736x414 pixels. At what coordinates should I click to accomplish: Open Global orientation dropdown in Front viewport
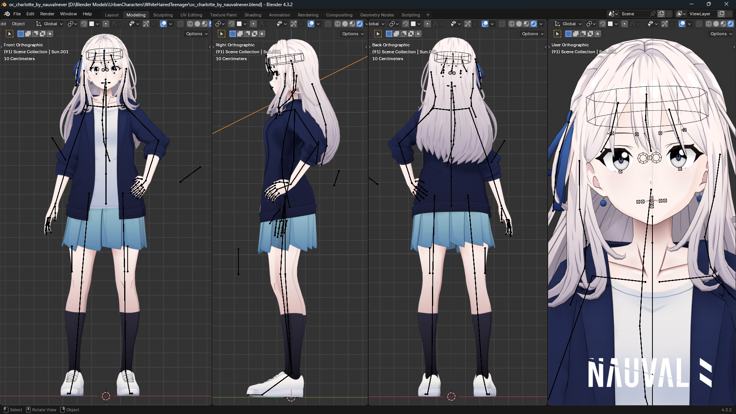tap(49, 24)
